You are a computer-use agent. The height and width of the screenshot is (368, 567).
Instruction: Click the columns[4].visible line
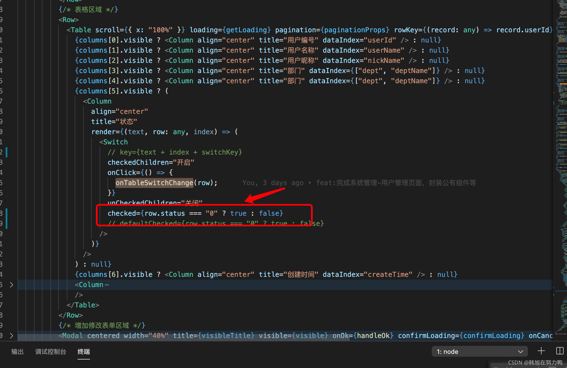pos(280,81)
